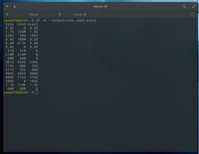Image resolution: width=199 pixels, height=154 pixels.
Task: Click the '189M' used value
Action: point(21,40)
